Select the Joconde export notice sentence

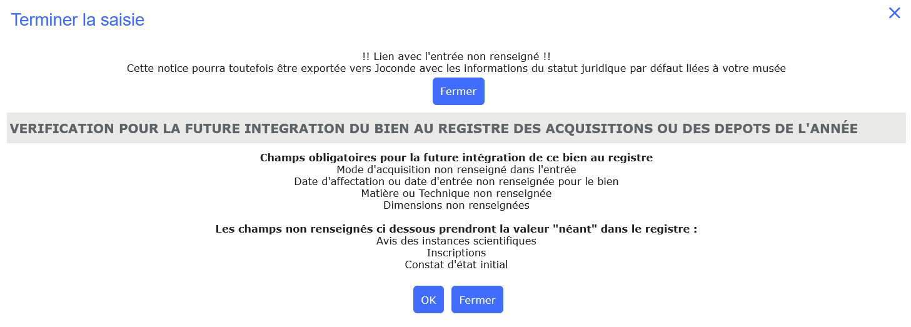pos(456,68)
